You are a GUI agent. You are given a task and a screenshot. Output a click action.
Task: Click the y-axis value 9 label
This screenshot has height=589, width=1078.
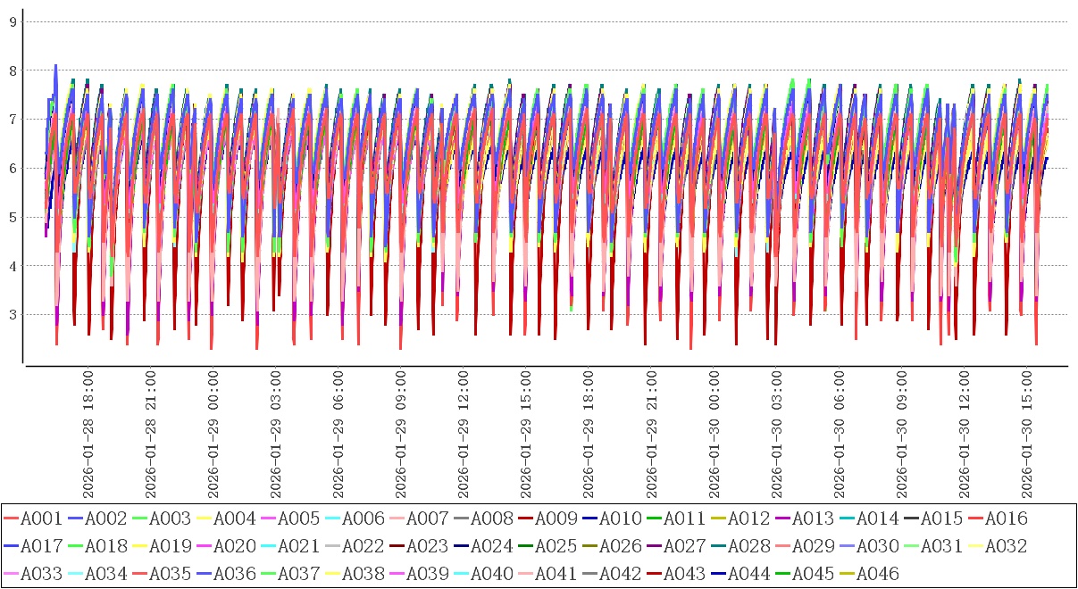tap(13, 21)
